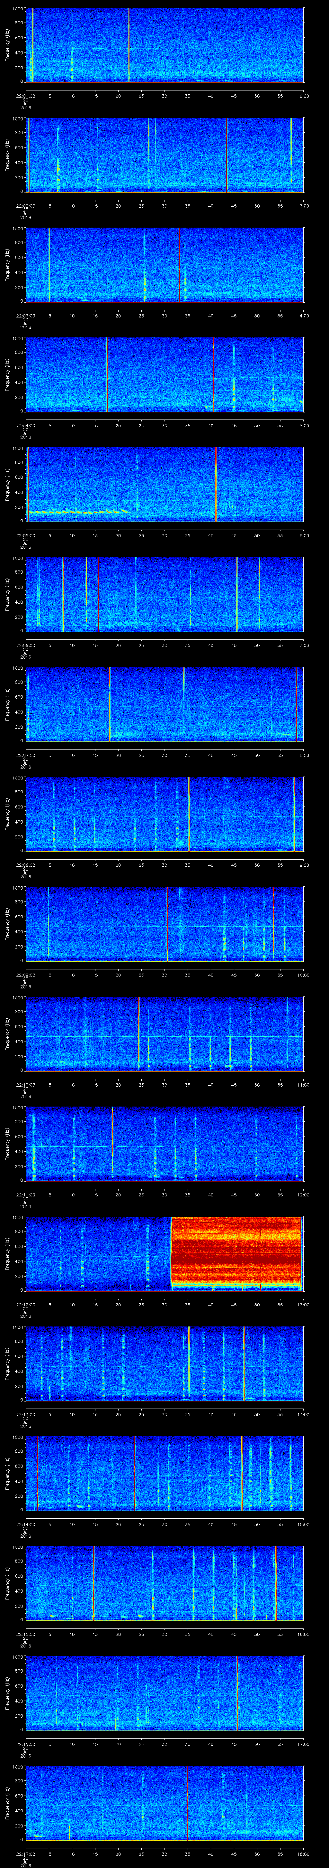Click the 22:17:00 time axis label
This screenshot has width=329, height=1868.
25,1854
